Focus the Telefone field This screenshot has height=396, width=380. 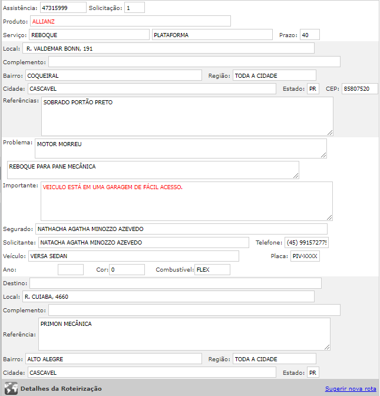306,243
